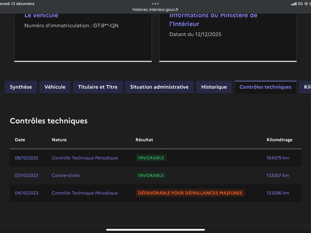The width and height of the screenshot is (311, 233).
Task: Click the histovec.interieur.gouv.fr address bar
Action: pyautogui.click(x=155, y=10)
